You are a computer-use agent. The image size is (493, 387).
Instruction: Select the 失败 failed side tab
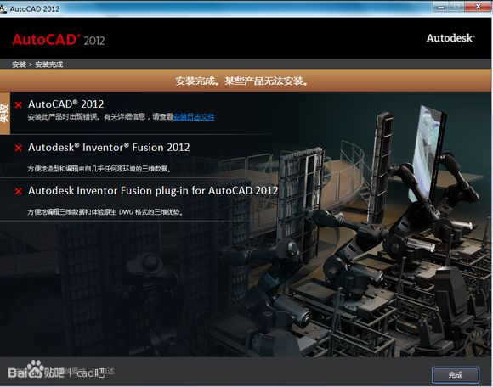tap(5, 113)
